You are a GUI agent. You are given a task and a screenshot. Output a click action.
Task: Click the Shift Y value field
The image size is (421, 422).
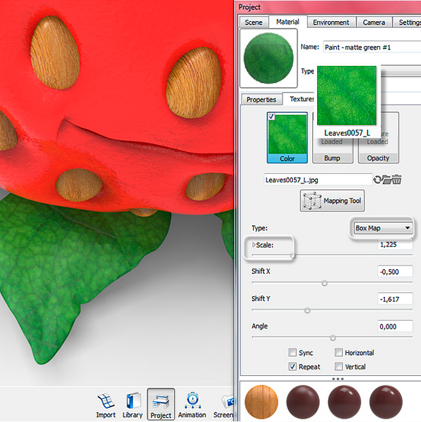coord(395,299)
